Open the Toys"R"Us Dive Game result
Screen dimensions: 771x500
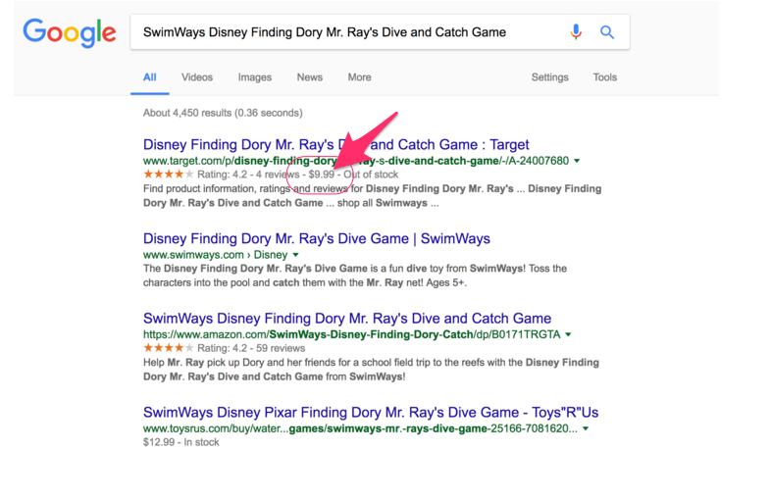371,412
